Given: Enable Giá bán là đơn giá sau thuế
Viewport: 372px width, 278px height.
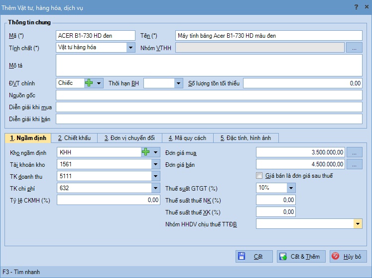Looking at the screenshot, I should tap(259, 176).
